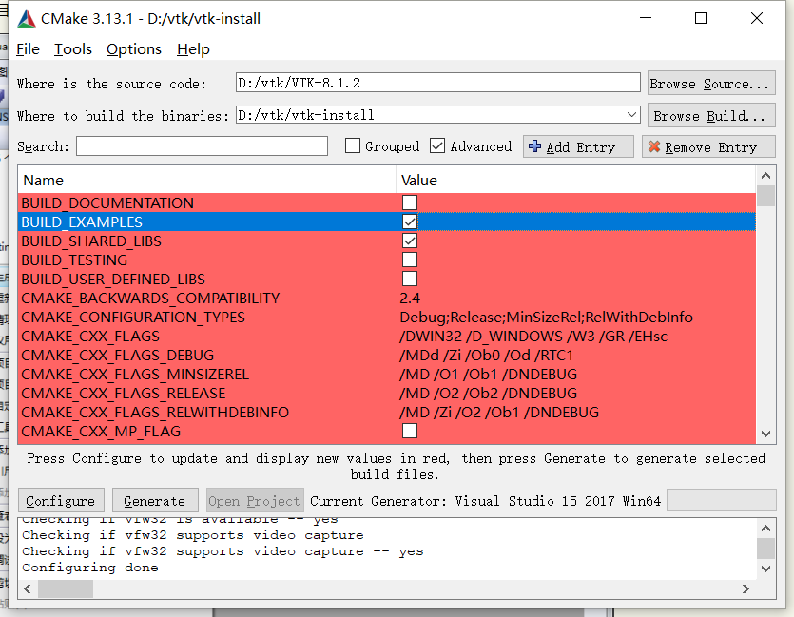794x617 pixels.
Task: Disable BUILD_SHARED_LIBS
Action: 409,240
